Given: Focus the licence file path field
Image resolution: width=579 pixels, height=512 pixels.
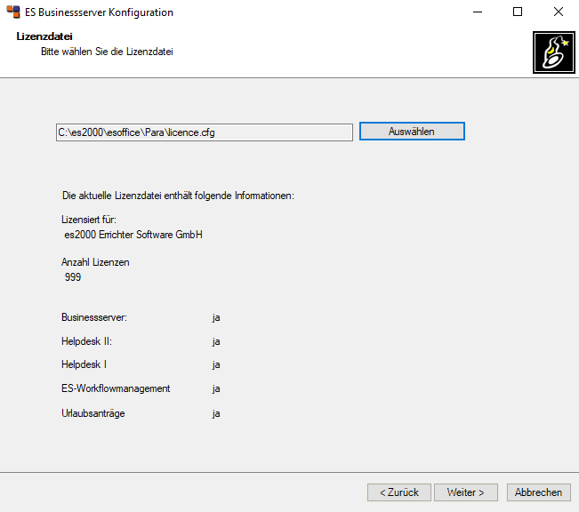Looking at the screenshot, I should pyautogui.click(x=205, y=132).
